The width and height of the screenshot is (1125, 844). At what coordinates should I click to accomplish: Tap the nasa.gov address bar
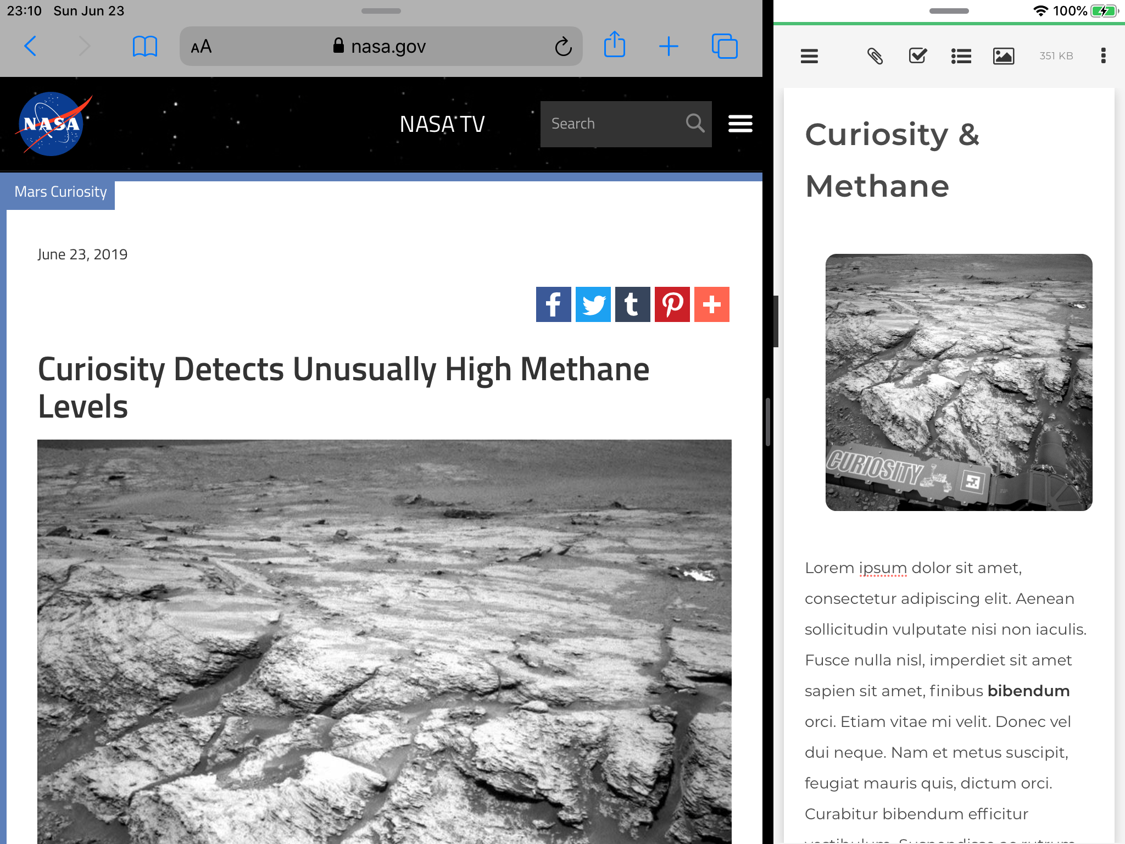[x=381, y=46]
